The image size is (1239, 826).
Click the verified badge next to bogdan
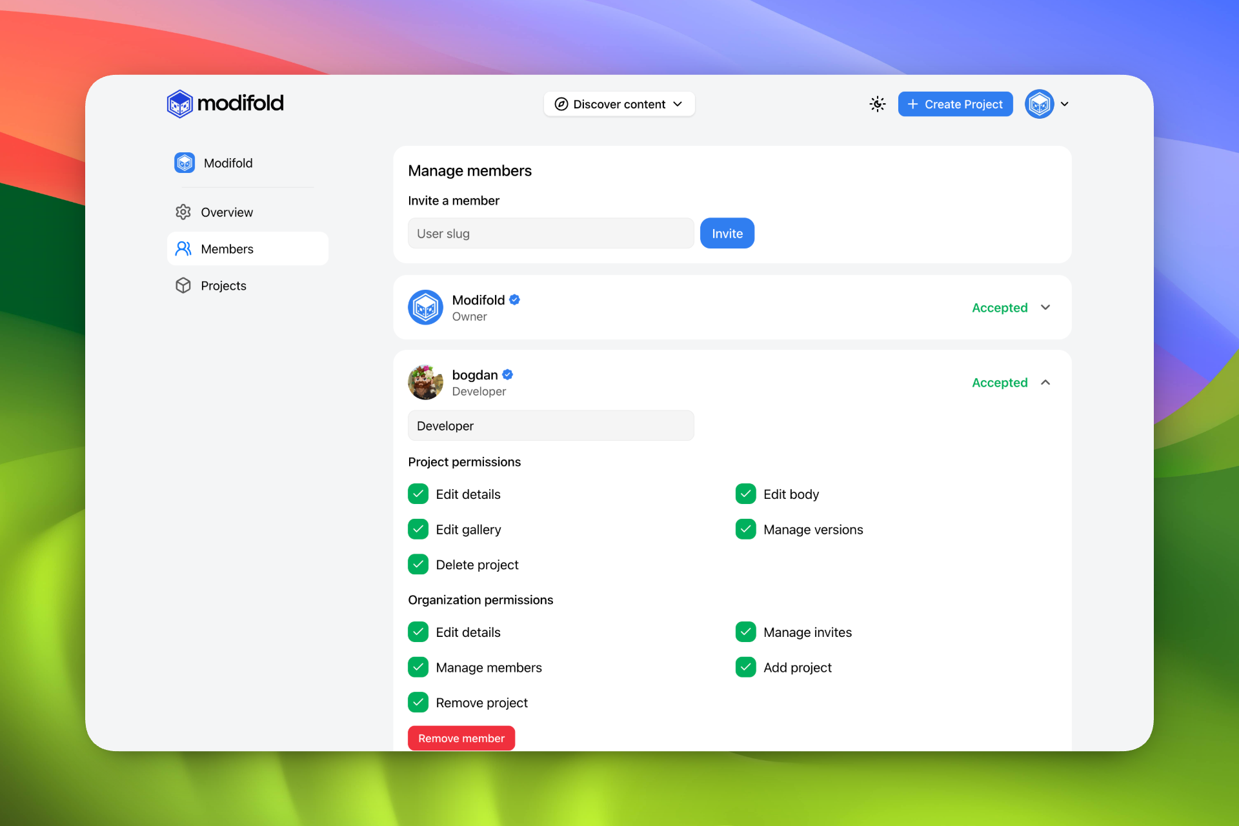point(508,375)
